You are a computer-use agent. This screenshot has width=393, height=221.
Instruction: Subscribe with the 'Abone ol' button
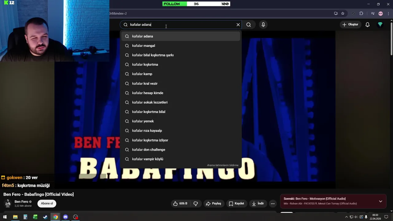[47, 204]
